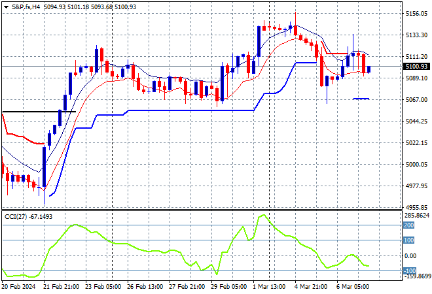Click the S&P.fs,H4 symbol title

click(26, 6)
